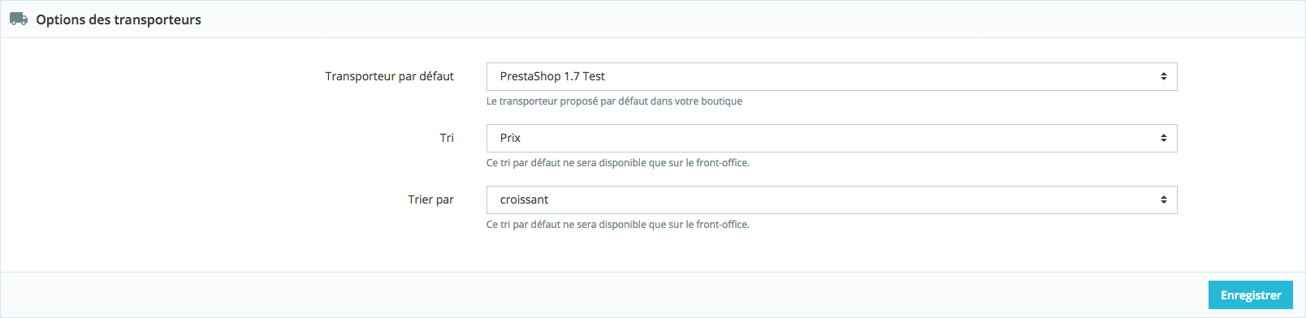Click the PrestaShop 1.7 Test selected value
This screenshot has height=318, width=1306.
click(x=552, y=76)
